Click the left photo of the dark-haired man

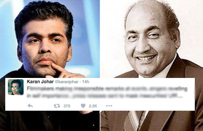[x=50, y=39]
